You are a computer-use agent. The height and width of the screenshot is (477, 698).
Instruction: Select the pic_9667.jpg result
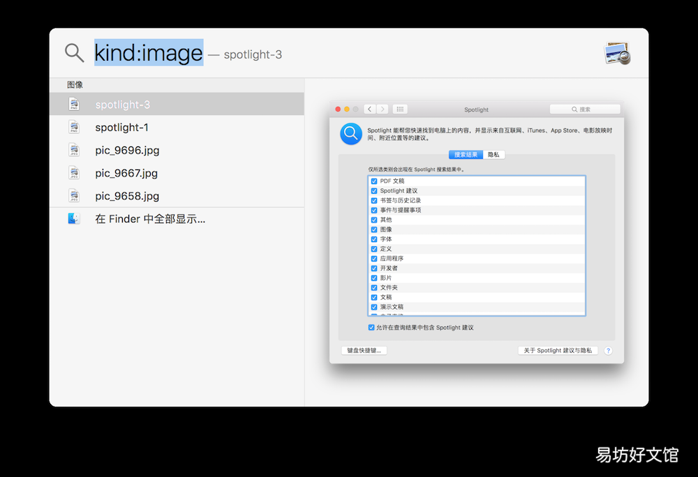tap(177, 173)
